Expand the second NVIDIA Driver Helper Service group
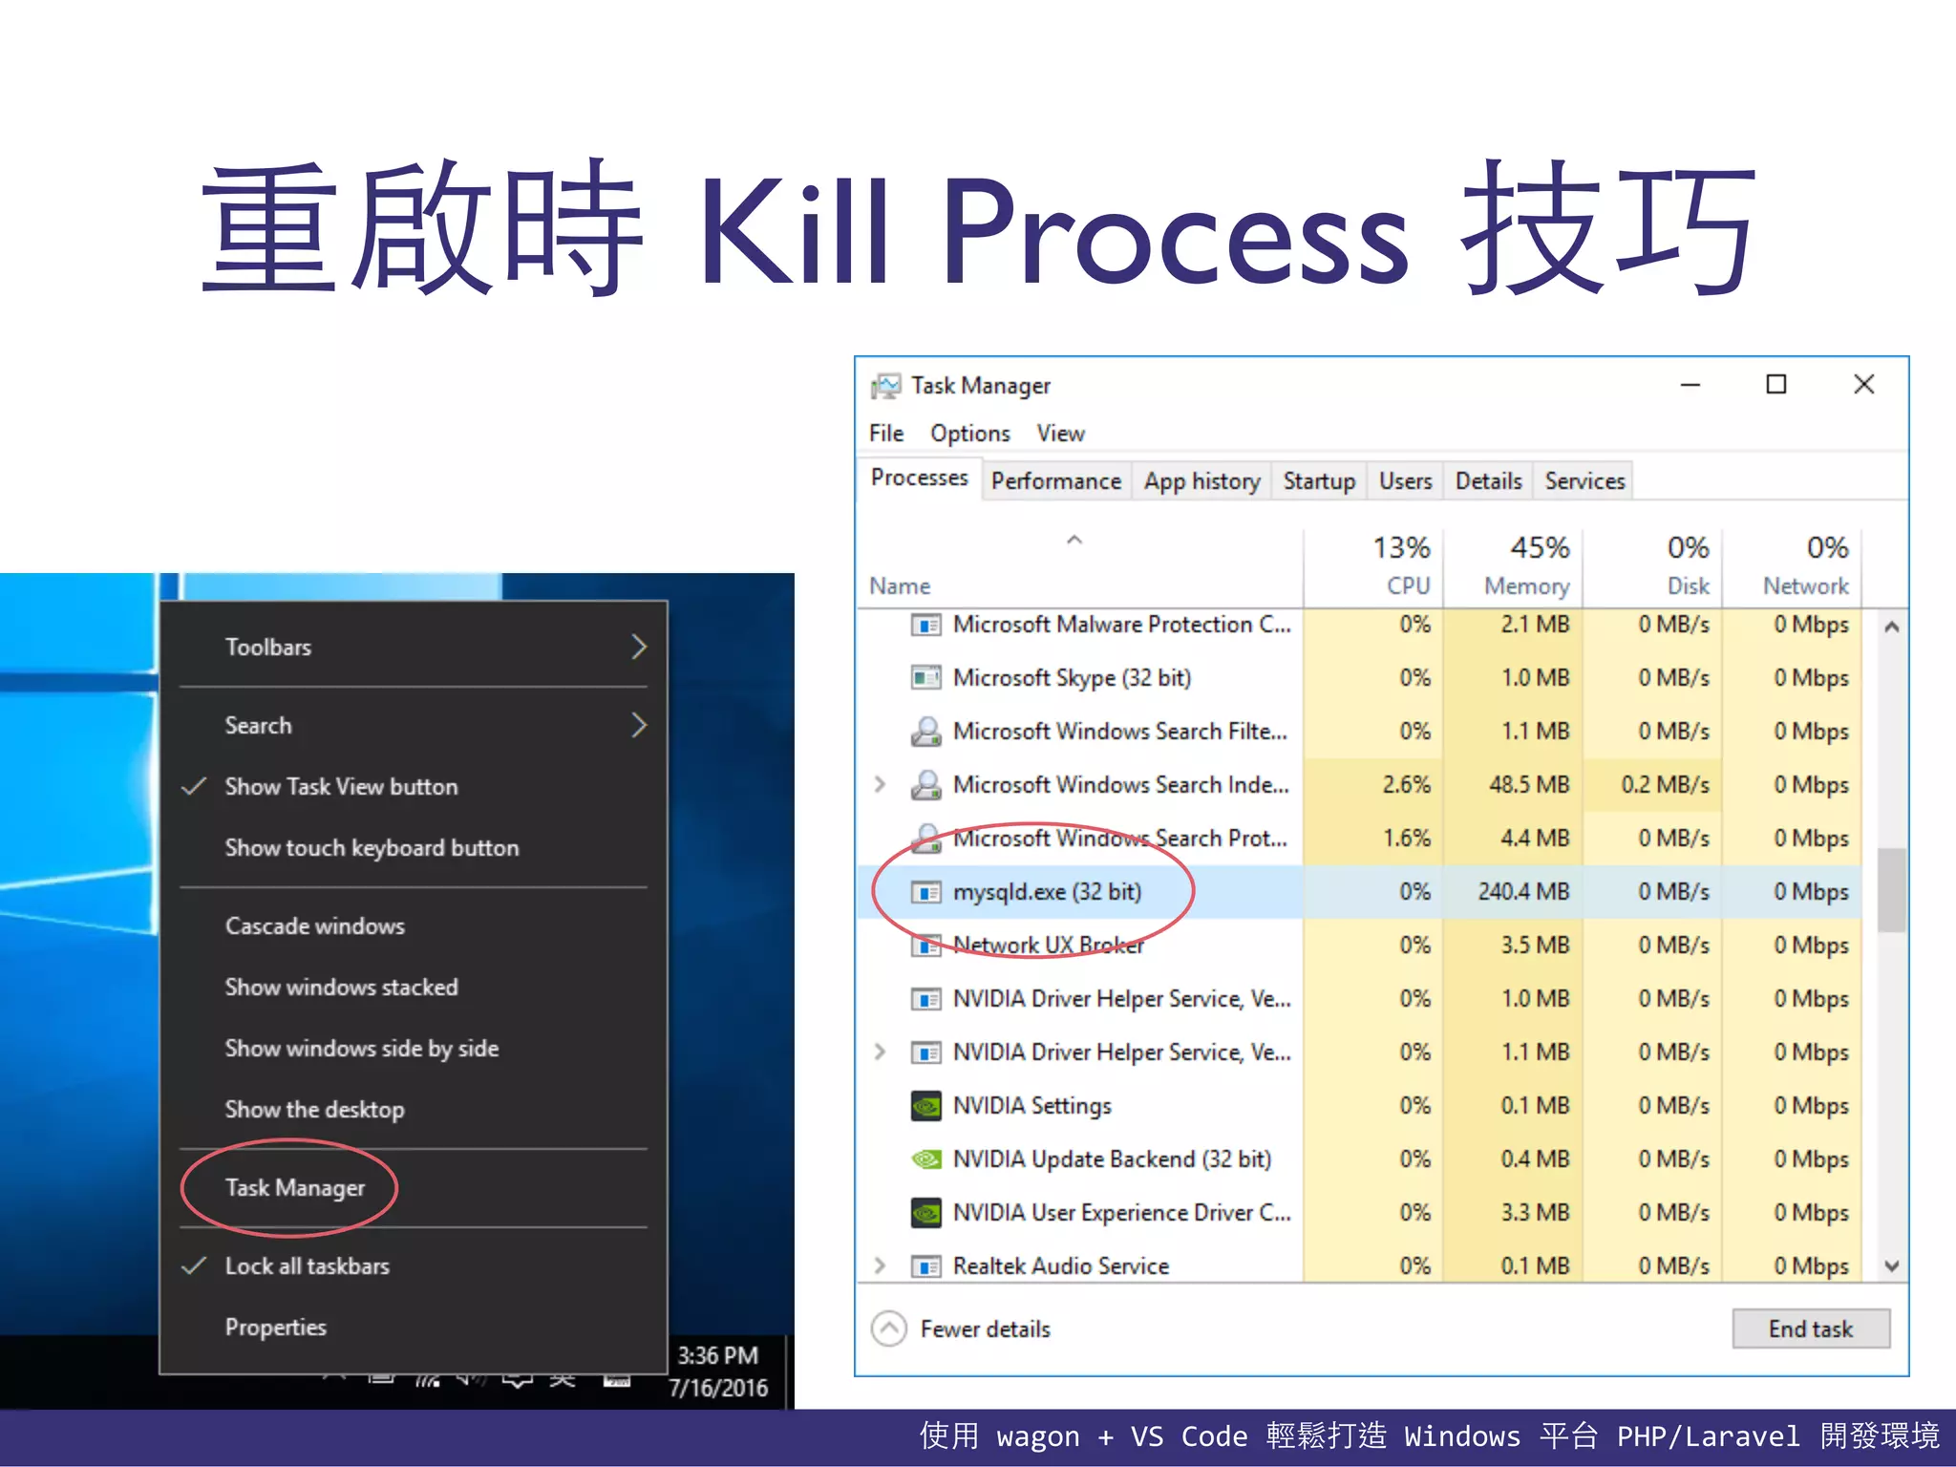Screen dimensions: 1956x1467 pyautogui.click(x=880, y=1052)
